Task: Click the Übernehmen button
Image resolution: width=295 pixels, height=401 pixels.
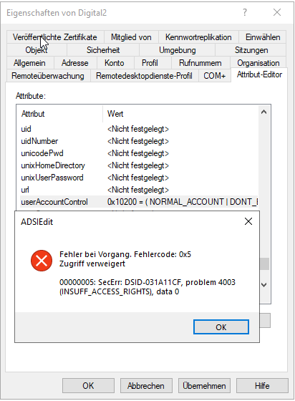Action: point(204,386)
